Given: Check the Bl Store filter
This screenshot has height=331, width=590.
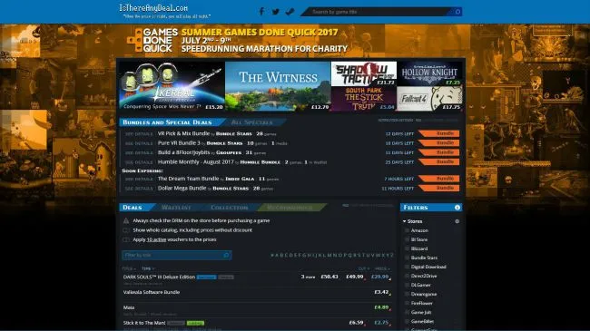Looking at the screenshot, I should point(407,239).
